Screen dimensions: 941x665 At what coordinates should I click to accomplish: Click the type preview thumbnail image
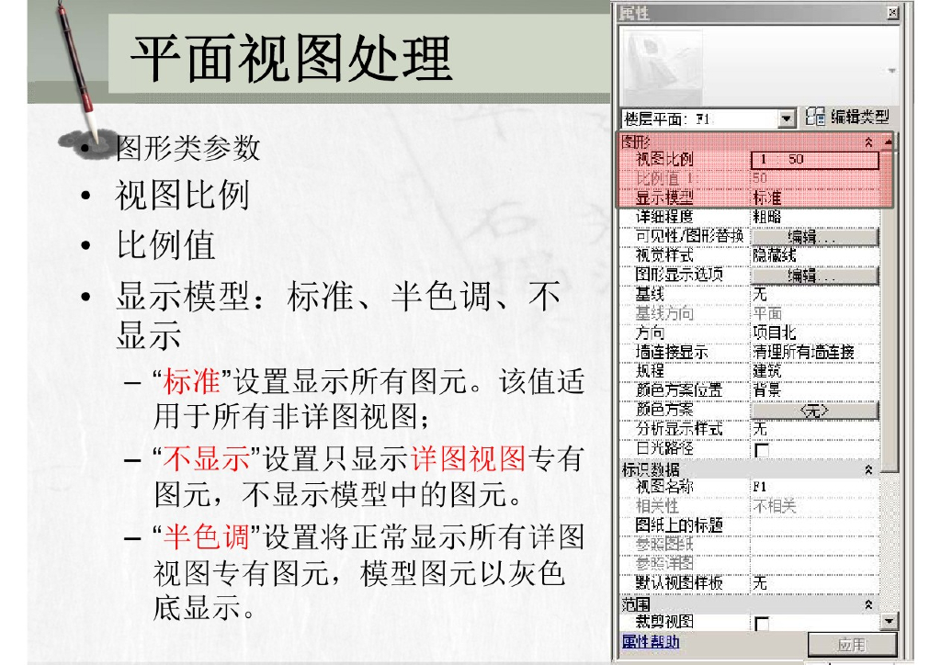(663, 67)
